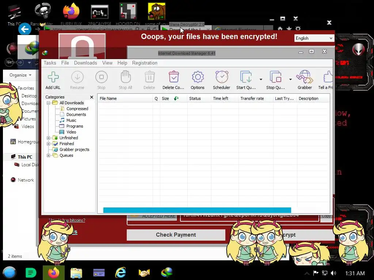Open Internet Explorer from the taskbar
The width and height of the screenshot is (374, 280).
pos(121,273)
